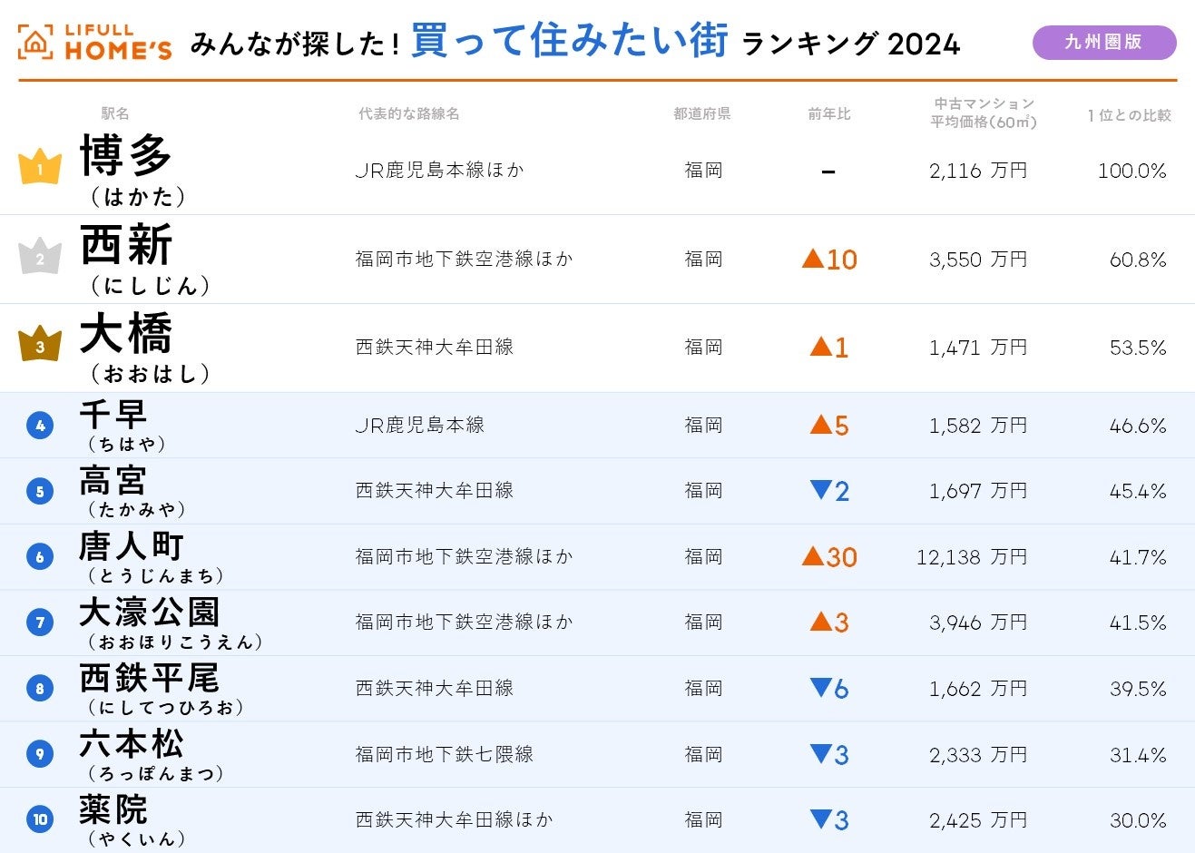Click the 前年比 column header
The width and height of the screenshot is (1195, 853).
pyautogui.click(x=829, y=113)
